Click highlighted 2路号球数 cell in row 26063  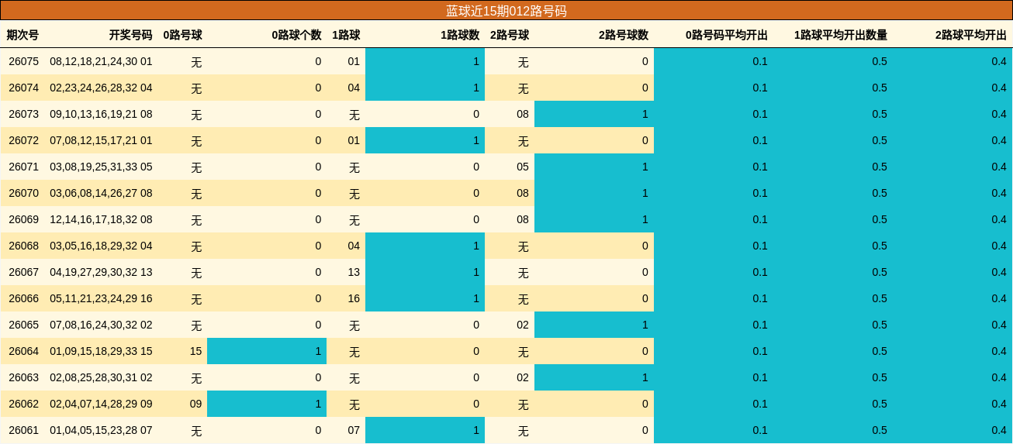(x=594, y=377)
